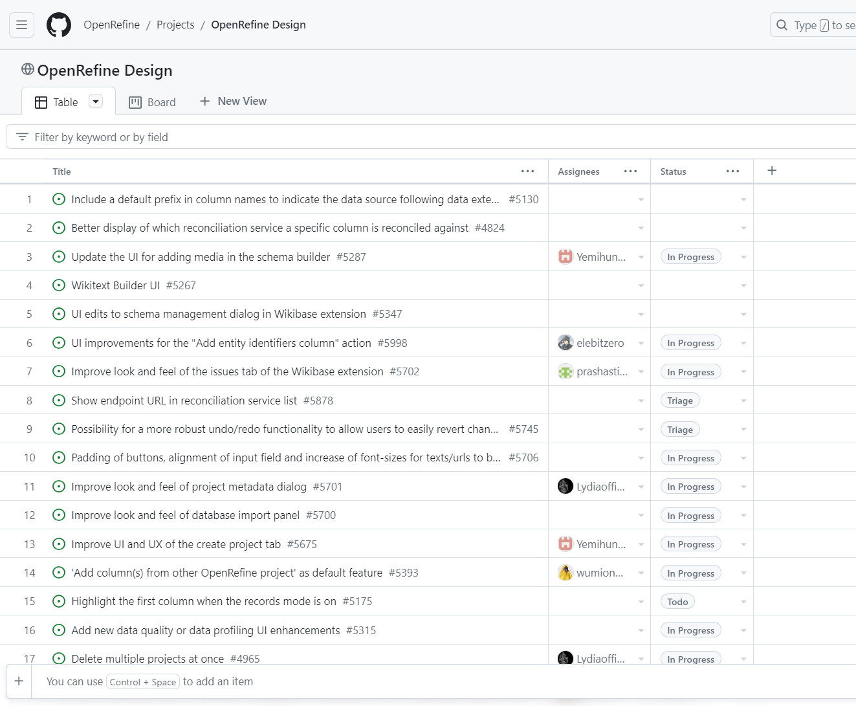Create a New View
Viewport: 856px width, 706px height.
[233, 101]
